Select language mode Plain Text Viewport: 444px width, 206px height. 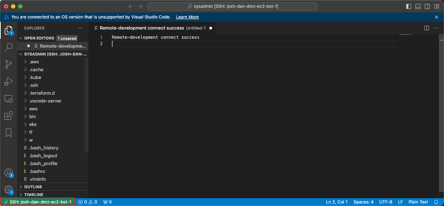pyautogui.click(x=418, y=202)
